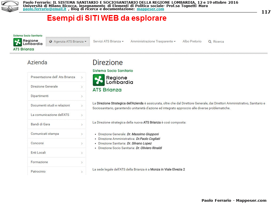
Task: Click the magnifying glass search icon
Action: [210, 42]
